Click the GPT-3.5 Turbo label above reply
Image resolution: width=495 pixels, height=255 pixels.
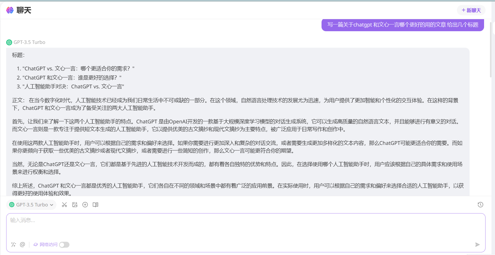[x=30, y=42]
